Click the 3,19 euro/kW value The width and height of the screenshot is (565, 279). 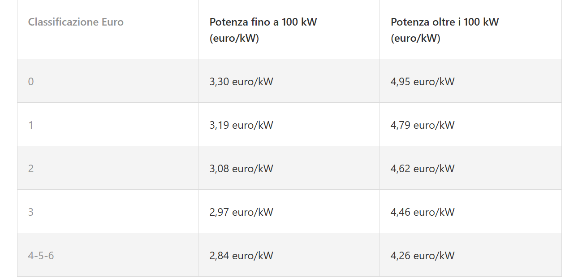pos(241,125)
